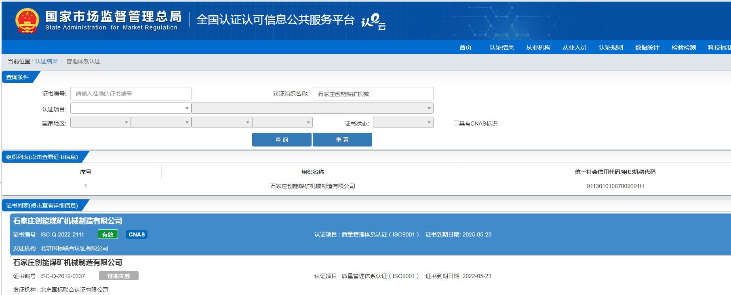This screenshot has width=731, height=295.
Task: Click credit code 91130101067009691H cell
Action: tap(615, 186)
